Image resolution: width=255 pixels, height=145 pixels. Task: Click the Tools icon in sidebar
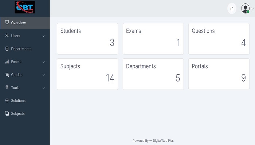(7, 87)
